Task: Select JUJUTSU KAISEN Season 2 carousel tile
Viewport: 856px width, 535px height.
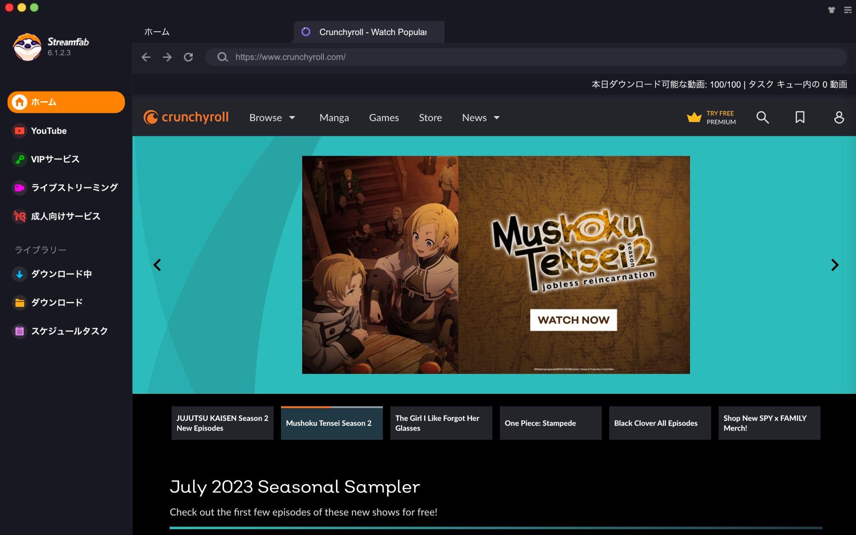Action: click(222, 423)
